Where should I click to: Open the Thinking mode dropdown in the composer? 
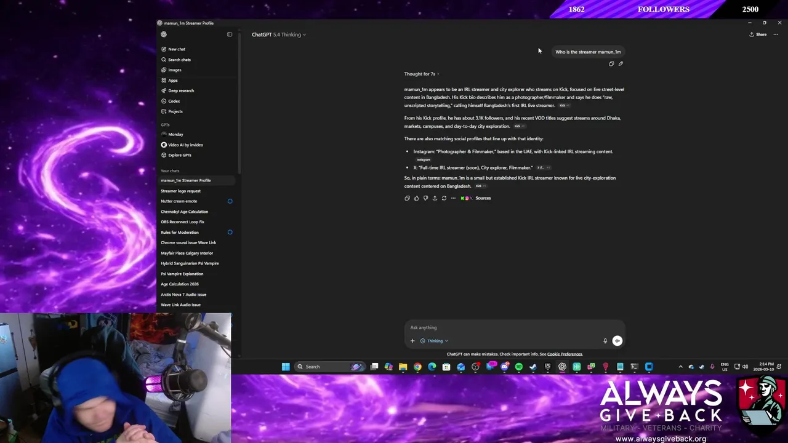434,341
